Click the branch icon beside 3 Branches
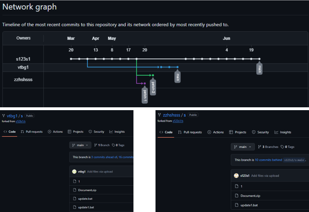 [x=259, y=147]
